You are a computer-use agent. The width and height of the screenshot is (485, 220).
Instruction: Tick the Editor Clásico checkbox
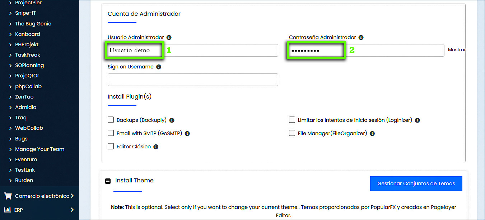click(111, 146)
